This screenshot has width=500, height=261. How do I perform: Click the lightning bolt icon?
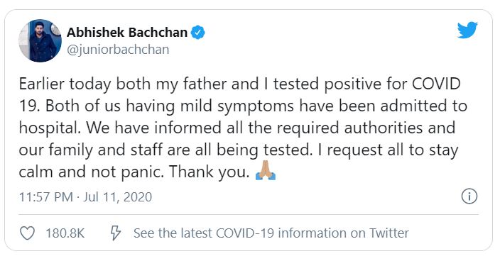(x=116, y=233)
